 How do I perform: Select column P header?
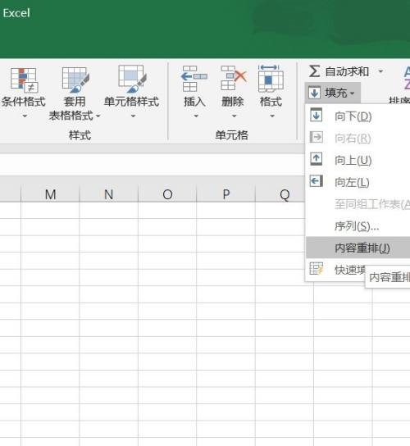click(x=226, y=194)
